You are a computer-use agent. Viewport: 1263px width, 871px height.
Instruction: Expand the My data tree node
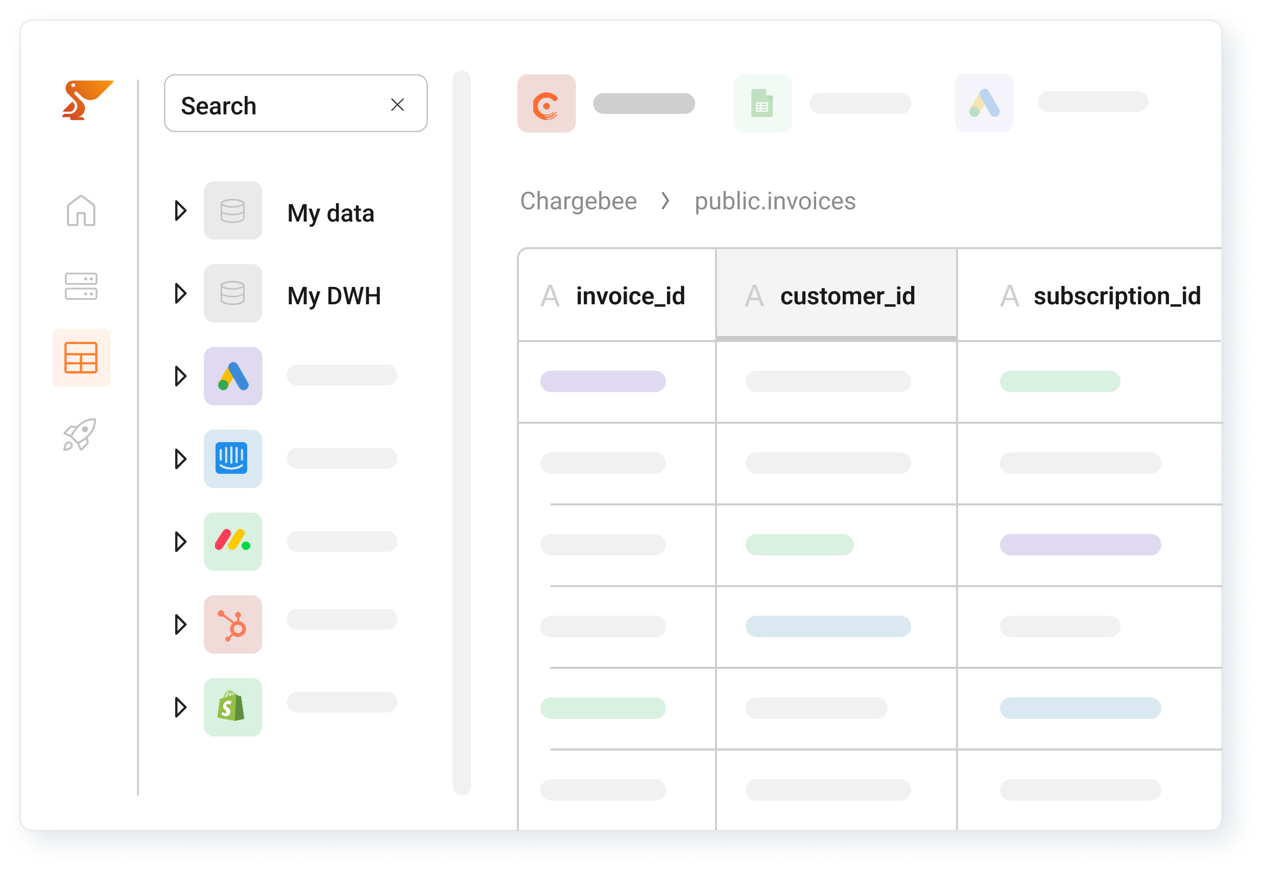tap(181, 211)
